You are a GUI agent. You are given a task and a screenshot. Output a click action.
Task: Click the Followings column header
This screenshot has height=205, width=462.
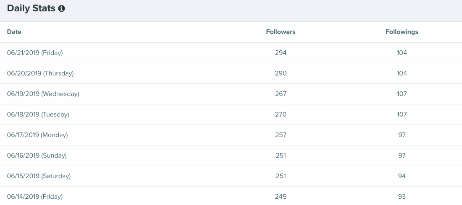pos(402,32)
